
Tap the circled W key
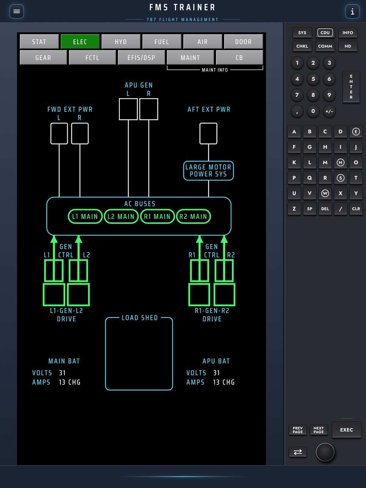pos(325,193)
